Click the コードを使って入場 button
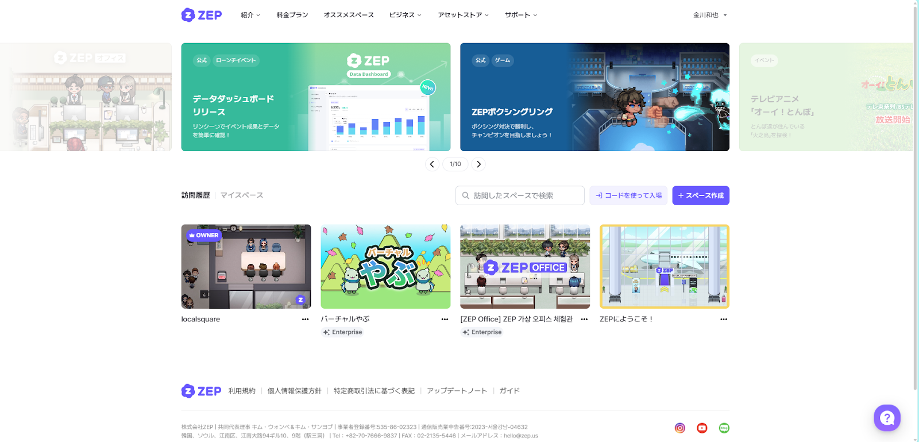 pos(628,195)
